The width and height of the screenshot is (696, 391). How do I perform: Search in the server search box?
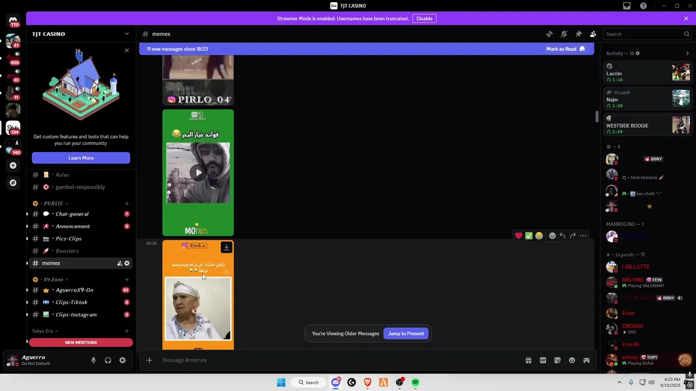pos(647,34)
